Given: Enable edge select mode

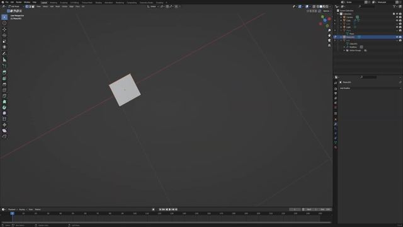Looking at the screenshot, I should (30, 6).
